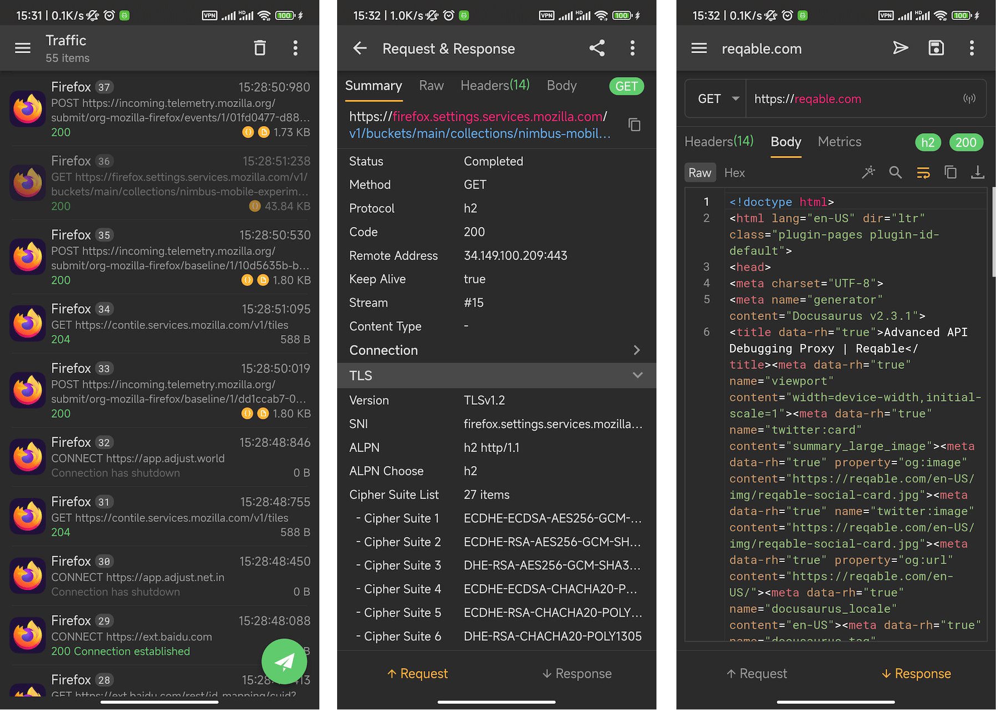Open Firefox request 37 telemetry events

coord(160,109)
